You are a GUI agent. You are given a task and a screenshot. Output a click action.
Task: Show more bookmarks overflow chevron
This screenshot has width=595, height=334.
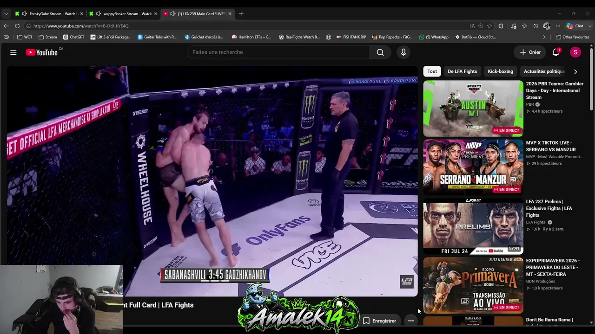coord(544,37)
